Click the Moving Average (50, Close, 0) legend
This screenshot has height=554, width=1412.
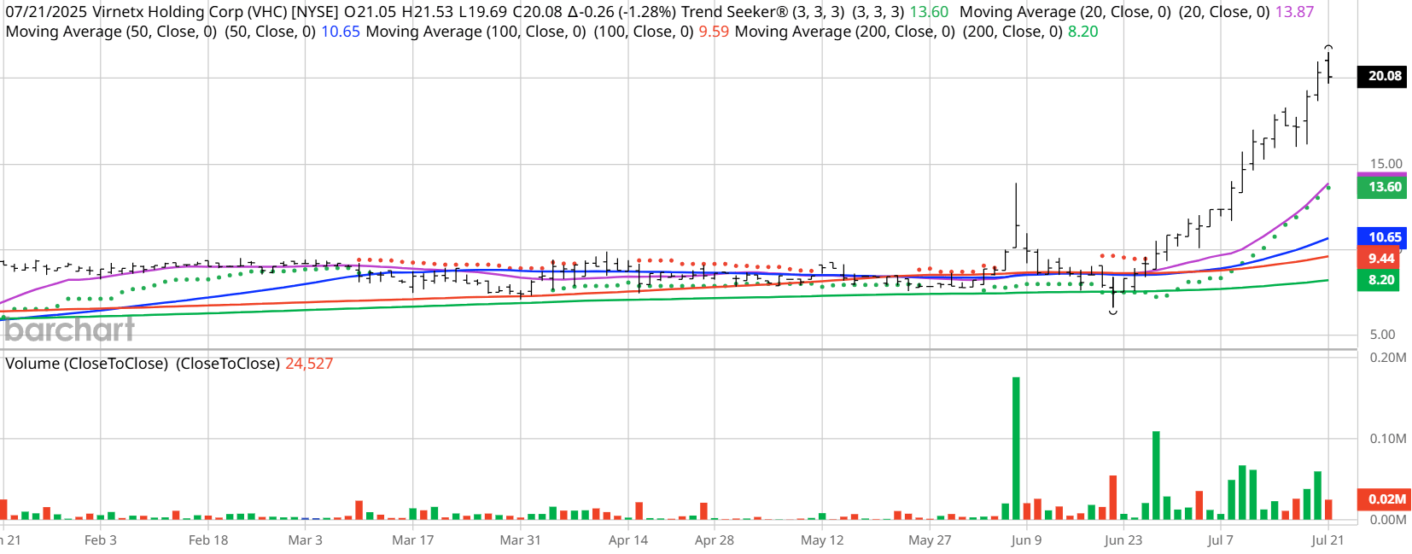(111, 32)
